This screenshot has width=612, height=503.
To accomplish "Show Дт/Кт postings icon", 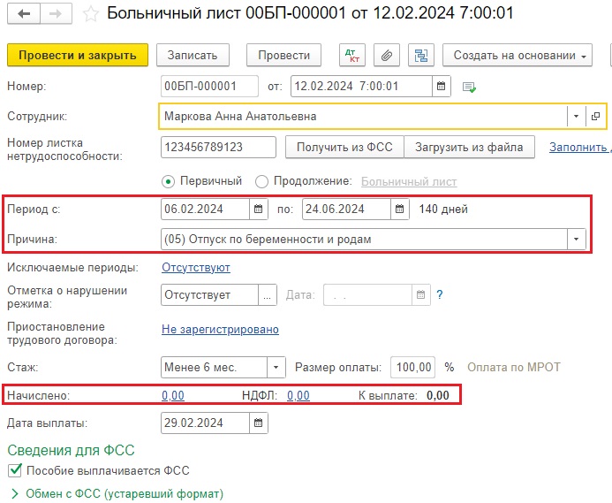I will point(352,56).
